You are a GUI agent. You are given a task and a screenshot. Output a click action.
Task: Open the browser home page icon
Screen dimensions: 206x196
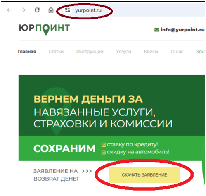[x=51, y=10]
